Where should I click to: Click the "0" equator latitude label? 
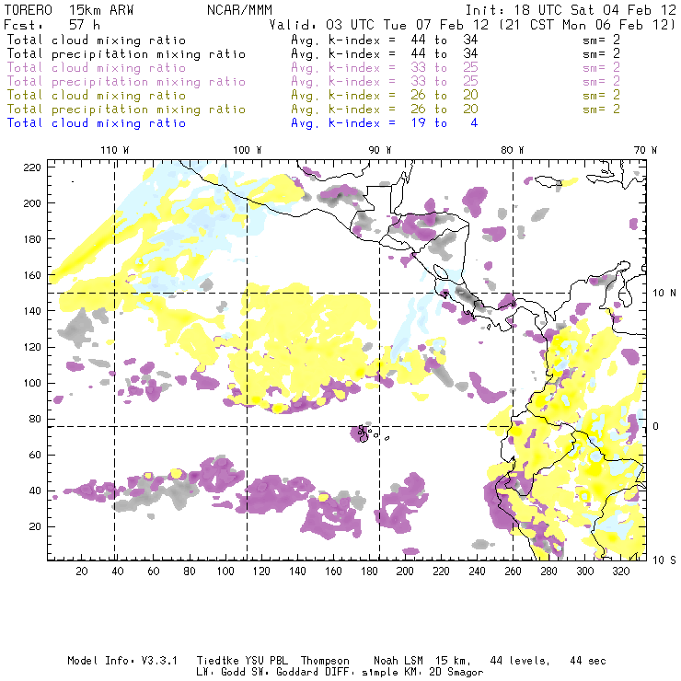pos(656,426)
